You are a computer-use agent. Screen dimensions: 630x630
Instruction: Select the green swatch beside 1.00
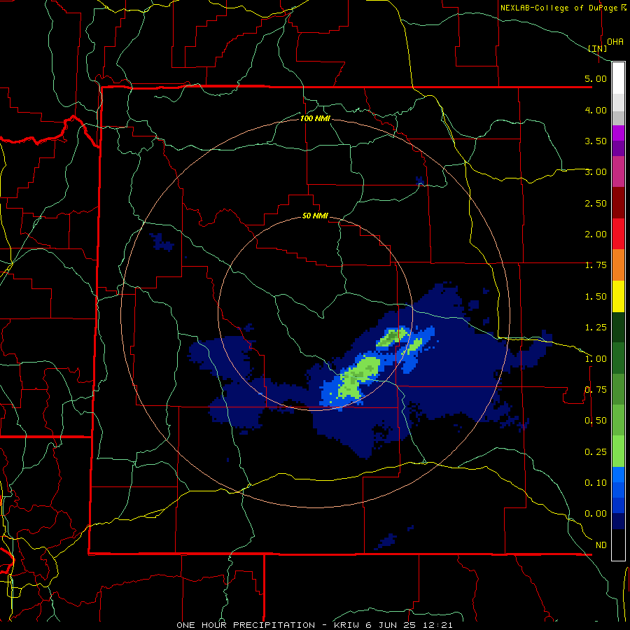coord(618,358)
